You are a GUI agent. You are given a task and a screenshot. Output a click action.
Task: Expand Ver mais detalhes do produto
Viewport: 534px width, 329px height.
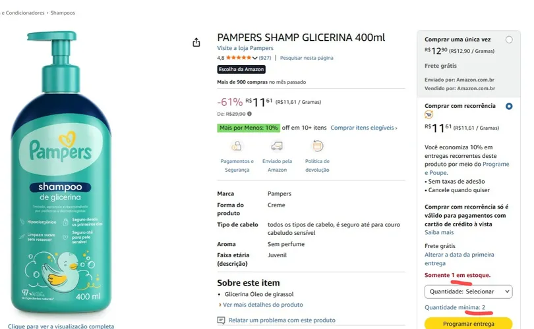pos(261,305)
